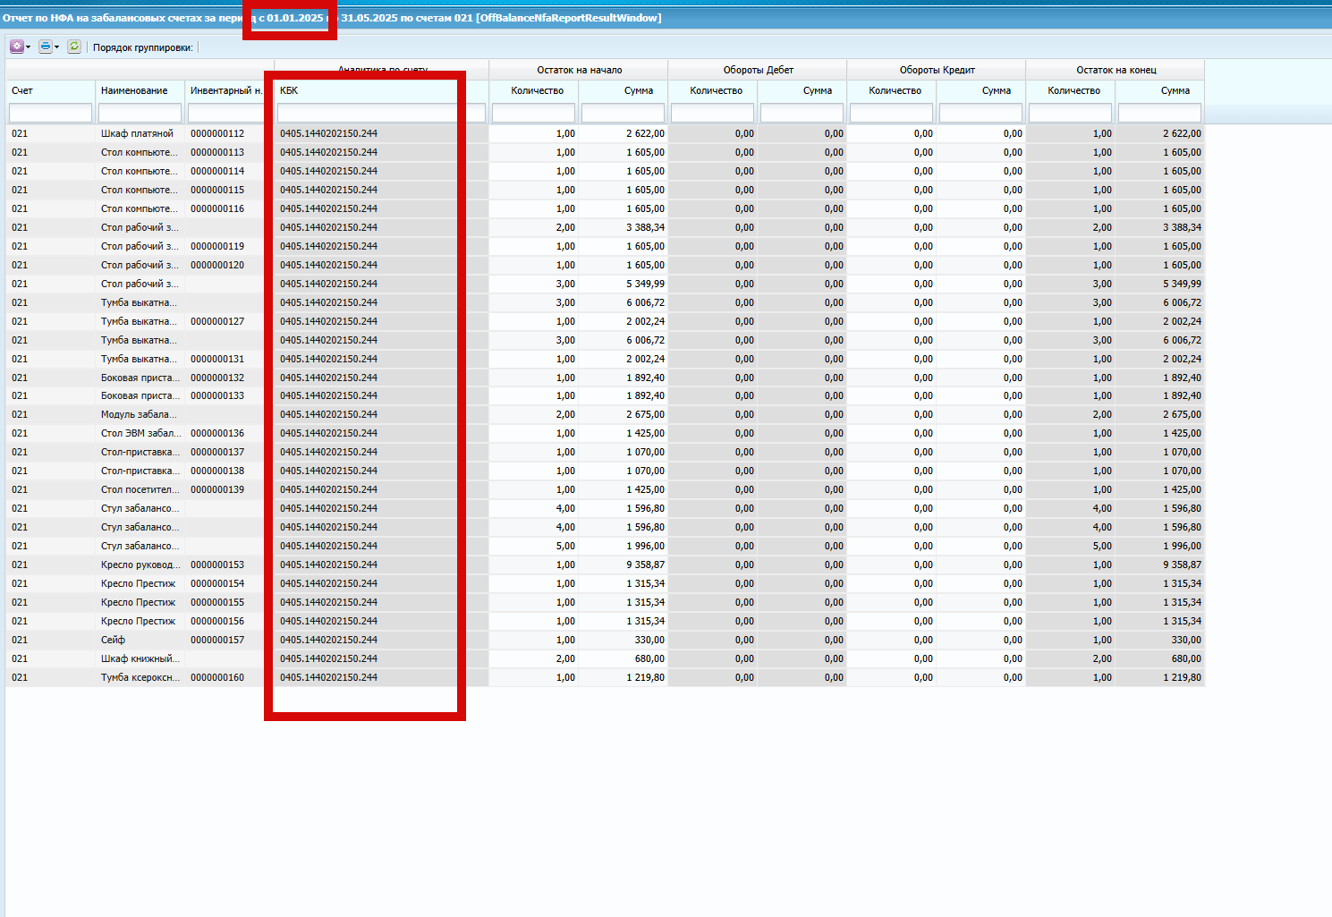Screen dimensions: 1332x917
Task: Select the Шкаф платяной row
Action: pyautogui.click(x=605, y=133)
